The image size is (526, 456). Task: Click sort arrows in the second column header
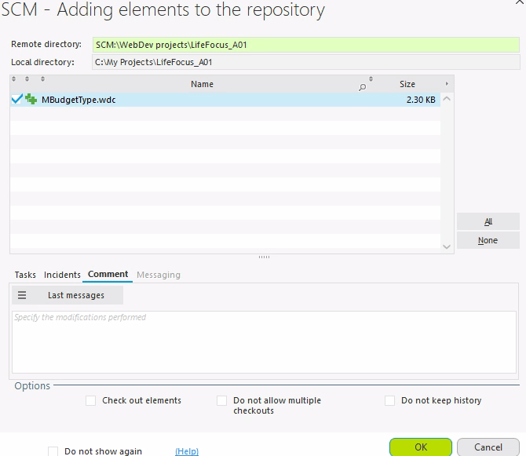[27, 79]
